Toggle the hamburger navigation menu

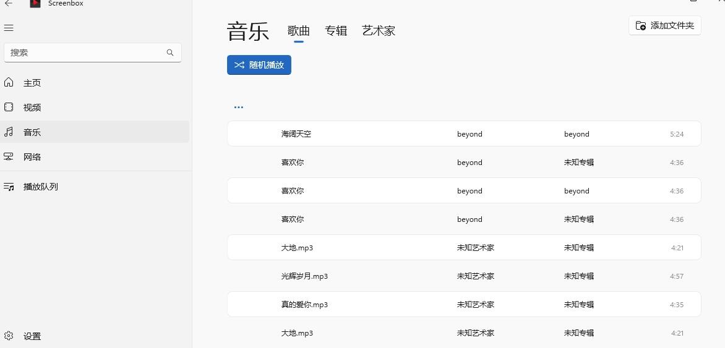click(8, 28)
